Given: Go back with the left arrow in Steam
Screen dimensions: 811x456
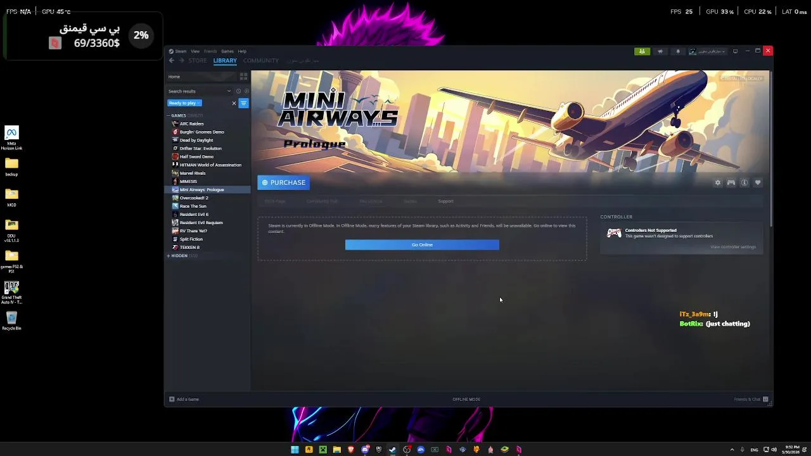Looking at the screenshot, I should tap(171, 61).
